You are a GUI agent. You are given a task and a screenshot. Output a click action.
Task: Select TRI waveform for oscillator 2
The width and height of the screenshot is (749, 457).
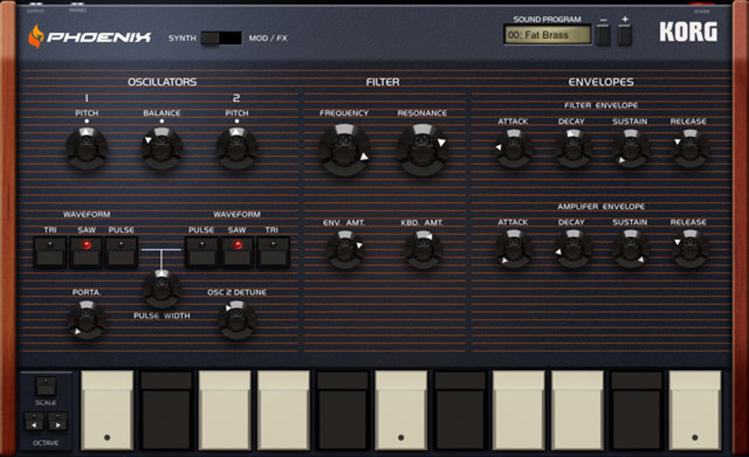[x=273, y=252]
